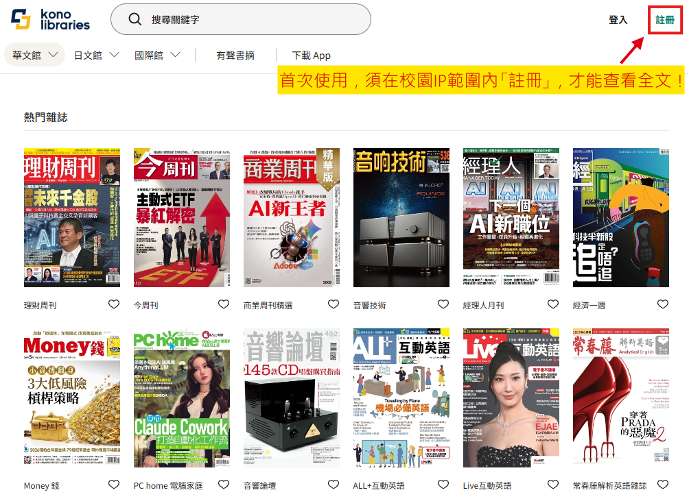The width and height of the screenshot is (689, 499).
Task: Click the ALL+互動英語 title link
Action: coord(379,486)
